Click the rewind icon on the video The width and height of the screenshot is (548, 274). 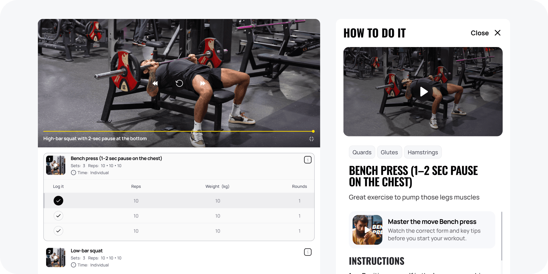point(155,83)
